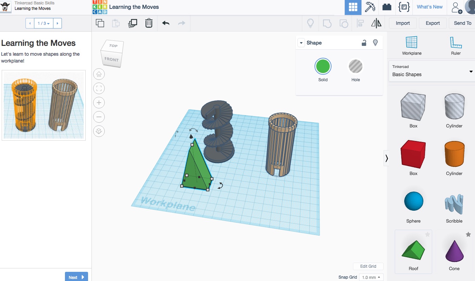Toggle orthographic perspective view cube icon
This screenshot has height=281, width=475.
tap(99, 131)
